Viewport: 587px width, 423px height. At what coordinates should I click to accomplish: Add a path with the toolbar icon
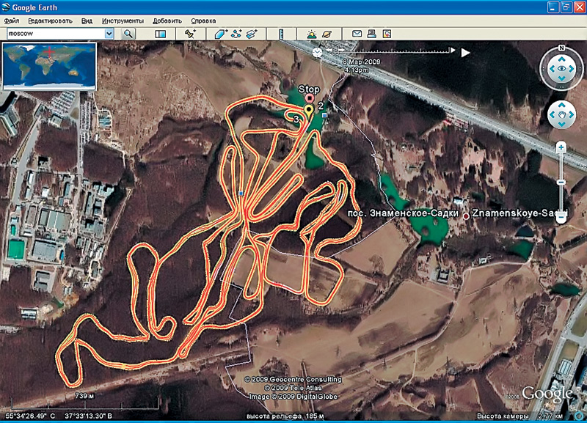(x=236, y=34)
